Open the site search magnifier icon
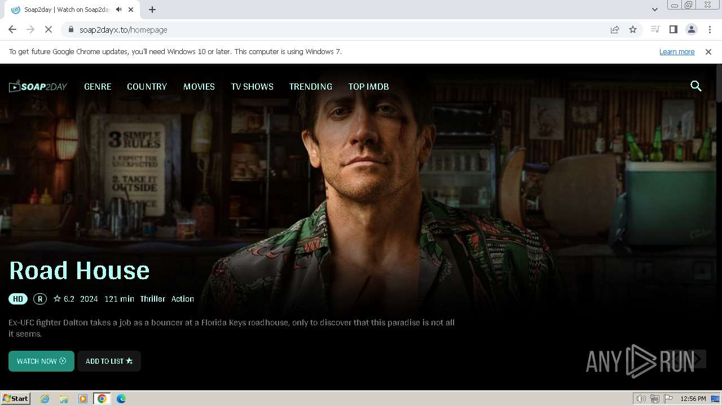This screenshot has height=406, width=722. point(696,86)
